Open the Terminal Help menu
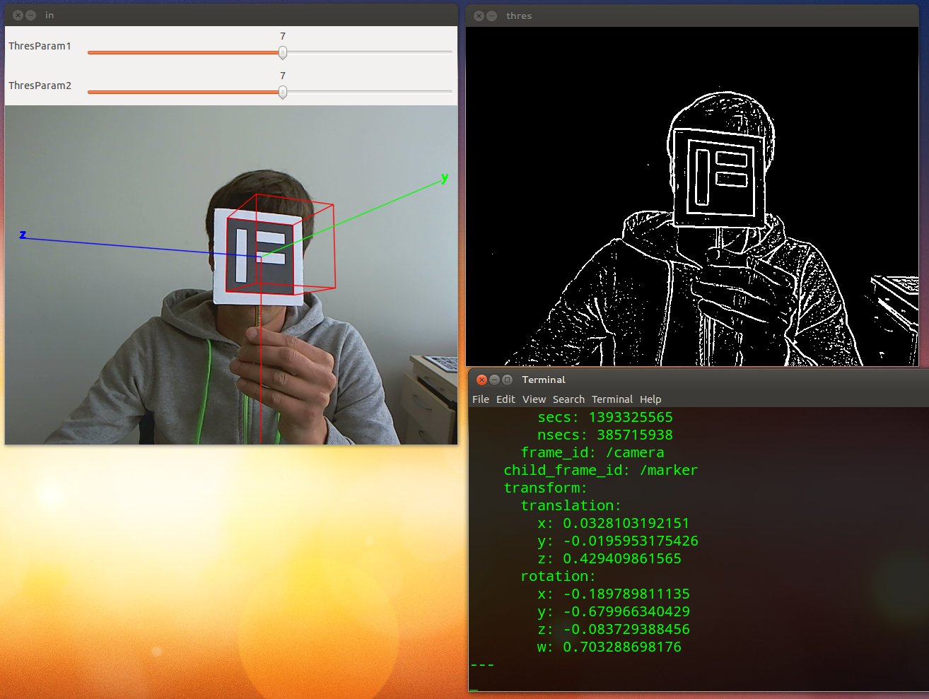929x699 pixels. point(650,399)
